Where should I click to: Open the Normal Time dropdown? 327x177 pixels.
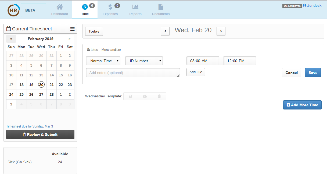point(103,61)
